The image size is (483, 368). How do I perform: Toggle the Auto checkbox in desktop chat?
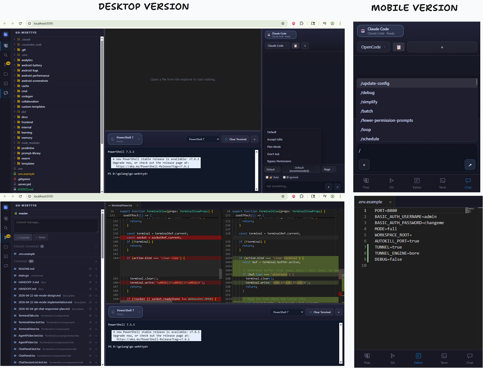point(267,177)
